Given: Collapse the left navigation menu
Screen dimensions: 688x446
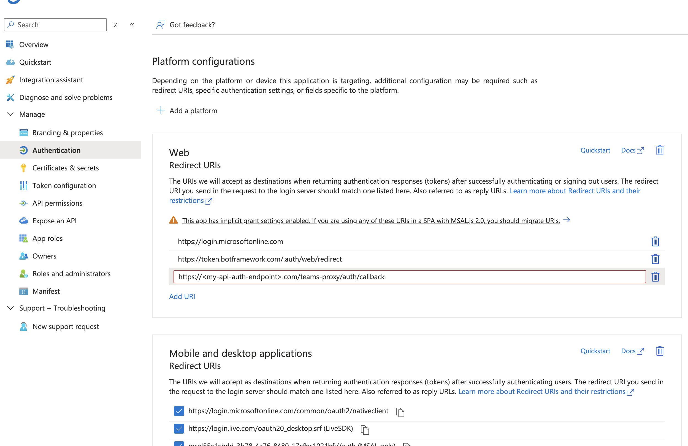Looking at the screenshot, I should coord(132,25).
